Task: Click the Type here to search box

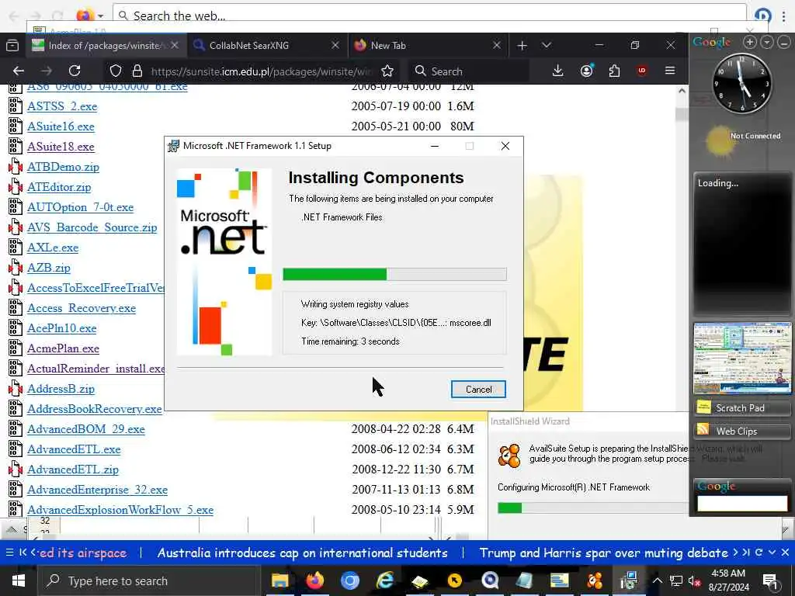Action: pyautogui.click(x=149, y=580)
